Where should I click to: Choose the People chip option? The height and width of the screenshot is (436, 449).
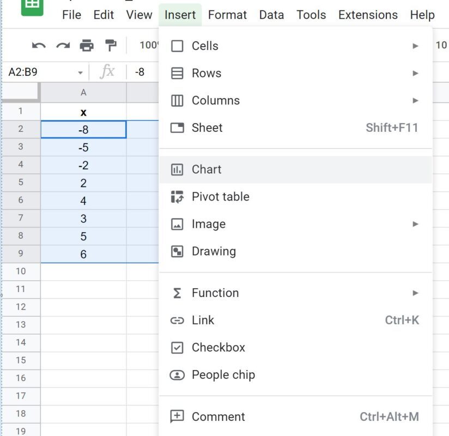pos(295,375)
